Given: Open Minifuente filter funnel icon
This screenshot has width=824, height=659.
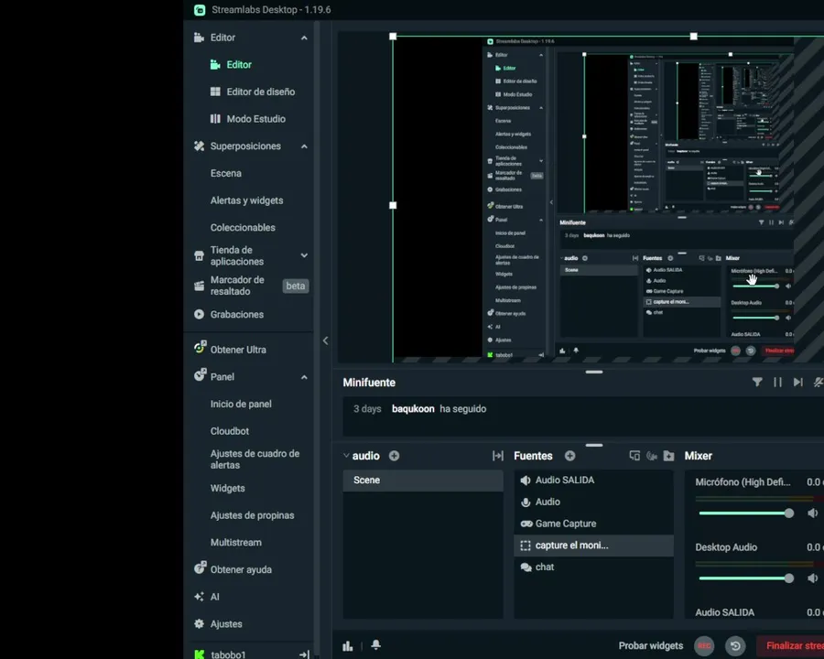Looking at the screenshot, I should point(757,382).
